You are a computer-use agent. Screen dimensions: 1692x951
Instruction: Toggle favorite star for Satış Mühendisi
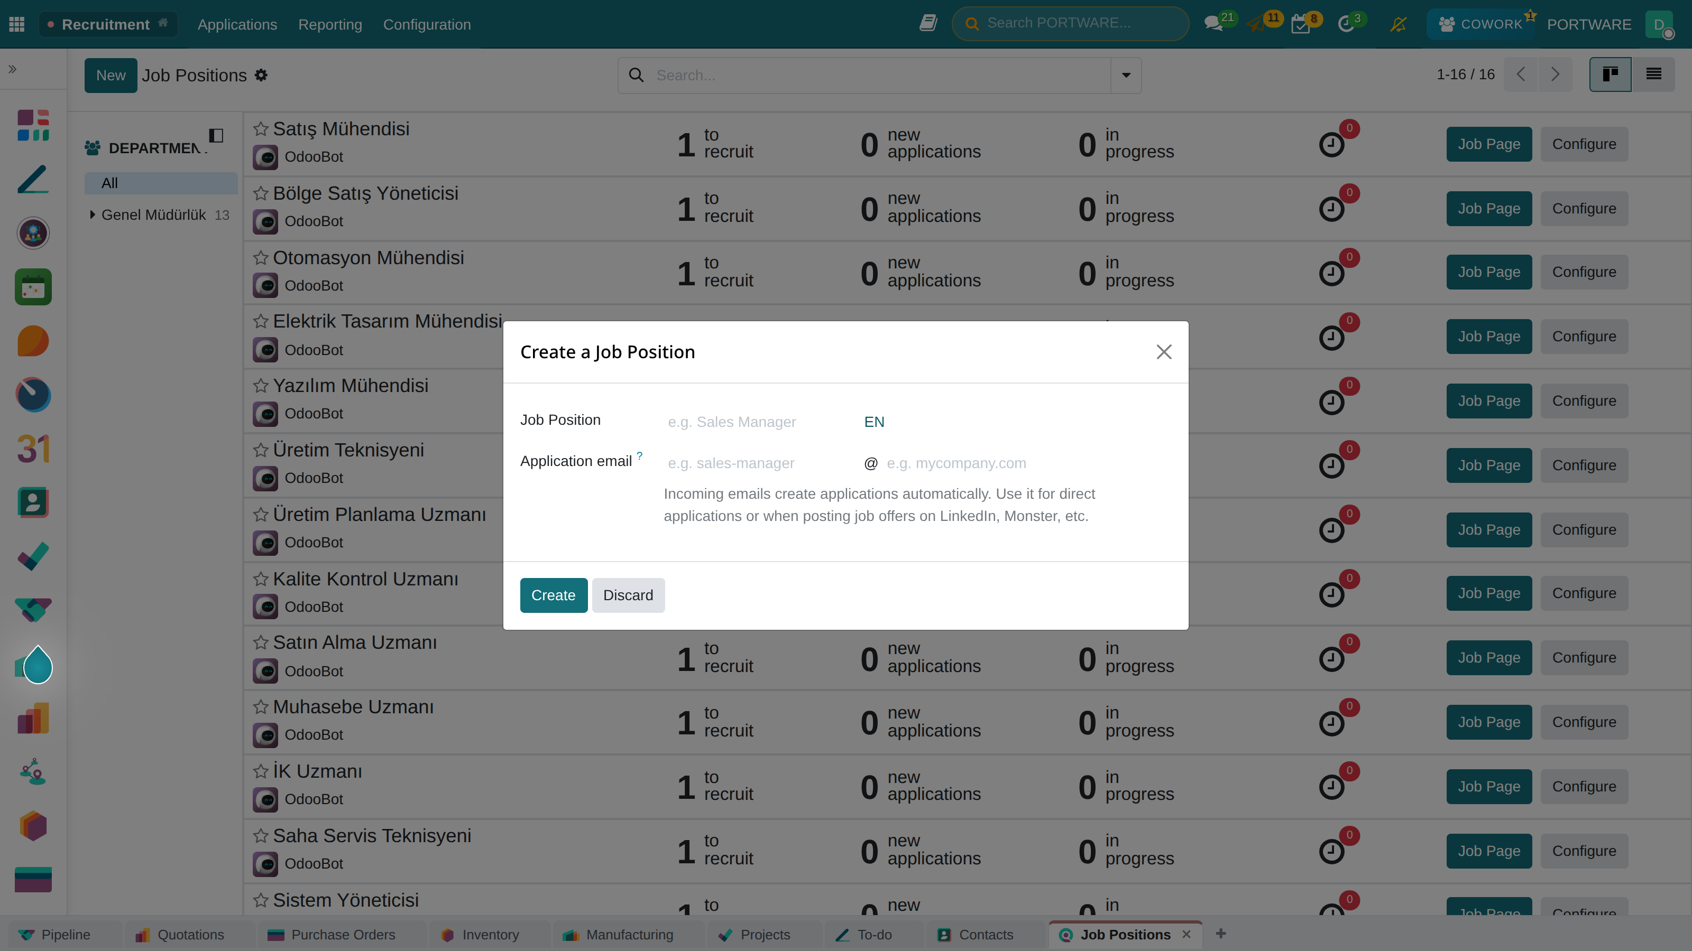coord(261,128)
